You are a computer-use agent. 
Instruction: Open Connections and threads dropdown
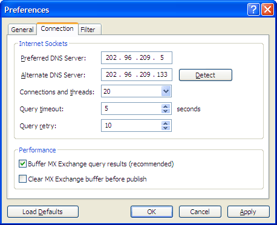pos(166,91)
